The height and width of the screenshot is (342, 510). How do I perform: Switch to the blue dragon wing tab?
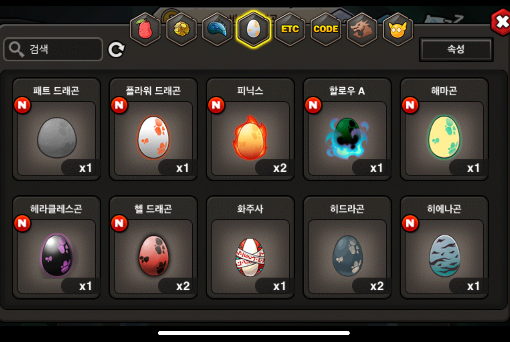217,29
